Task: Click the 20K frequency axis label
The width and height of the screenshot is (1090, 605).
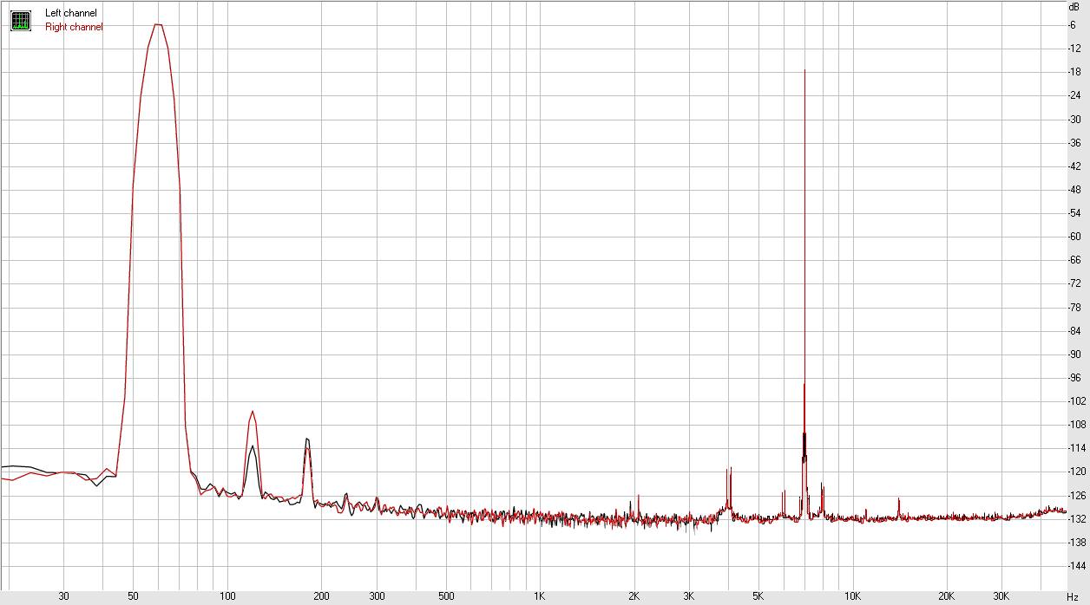Action: [x=947, y=596]
